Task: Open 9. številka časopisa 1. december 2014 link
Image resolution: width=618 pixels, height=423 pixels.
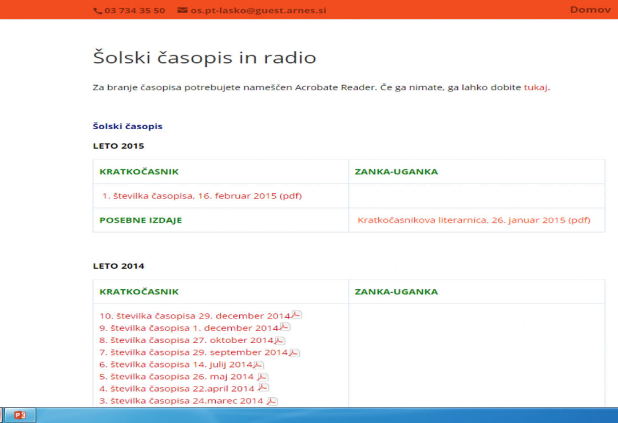Action: pos(189,328)
